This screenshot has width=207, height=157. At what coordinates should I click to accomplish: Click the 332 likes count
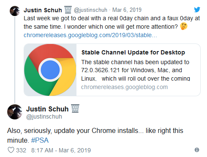point(21,150)
